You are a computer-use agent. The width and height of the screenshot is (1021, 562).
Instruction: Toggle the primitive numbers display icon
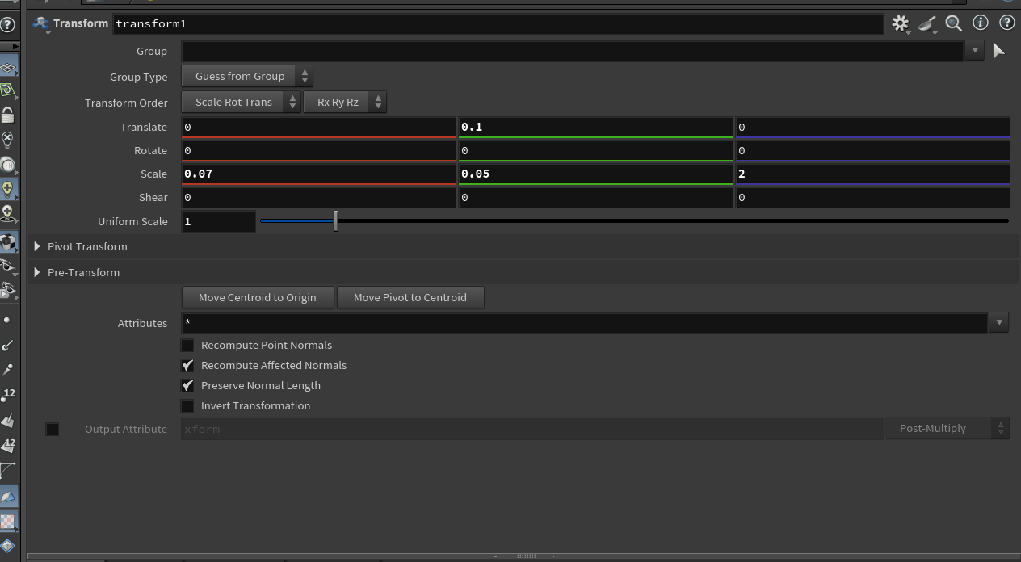[8, 445]
